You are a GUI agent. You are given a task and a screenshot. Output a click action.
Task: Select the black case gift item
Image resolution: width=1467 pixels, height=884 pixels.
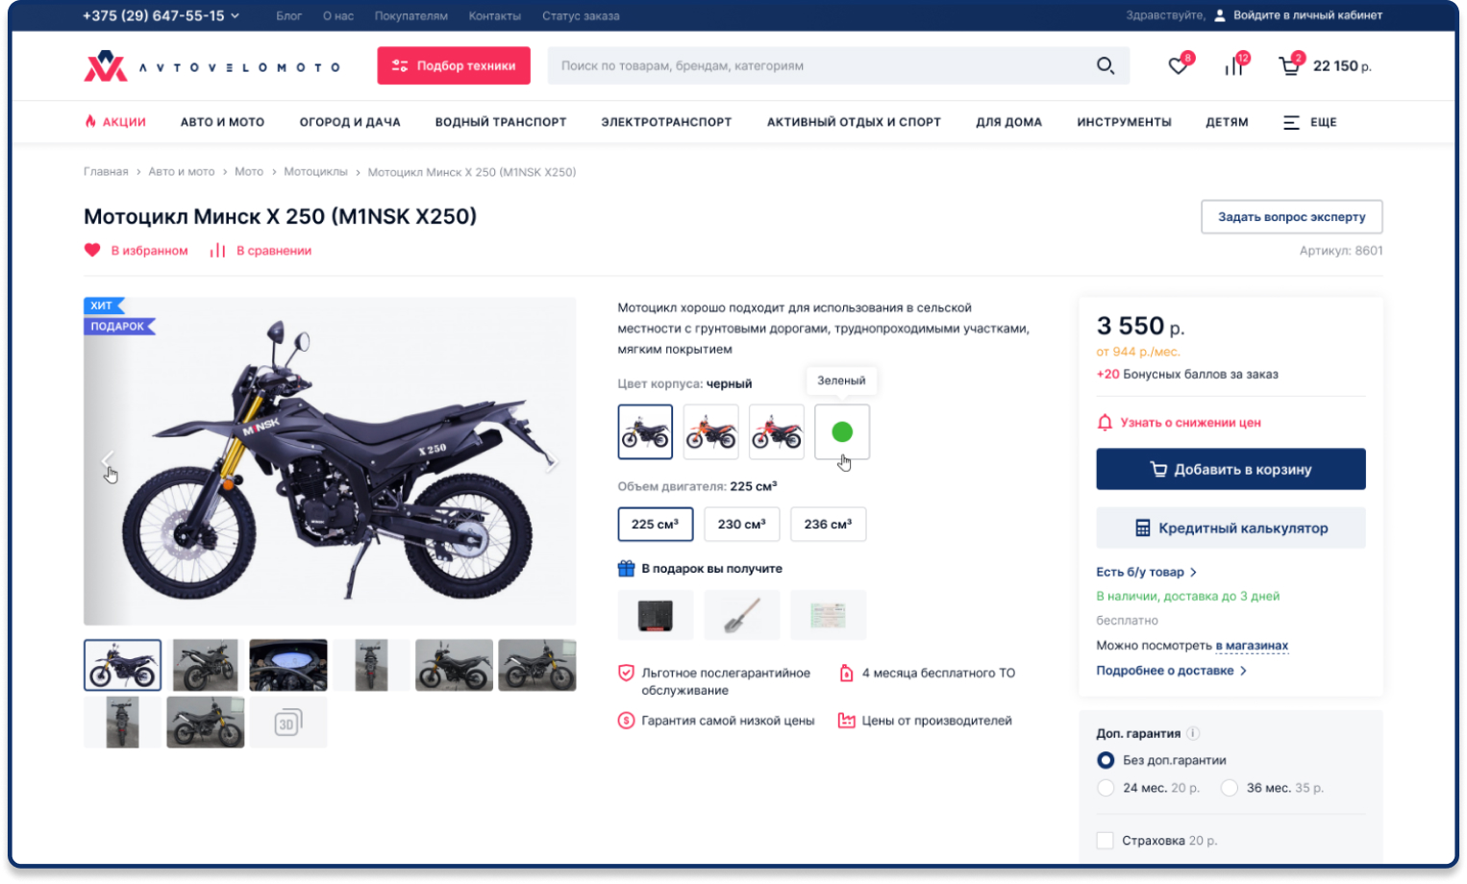point(656,615)
